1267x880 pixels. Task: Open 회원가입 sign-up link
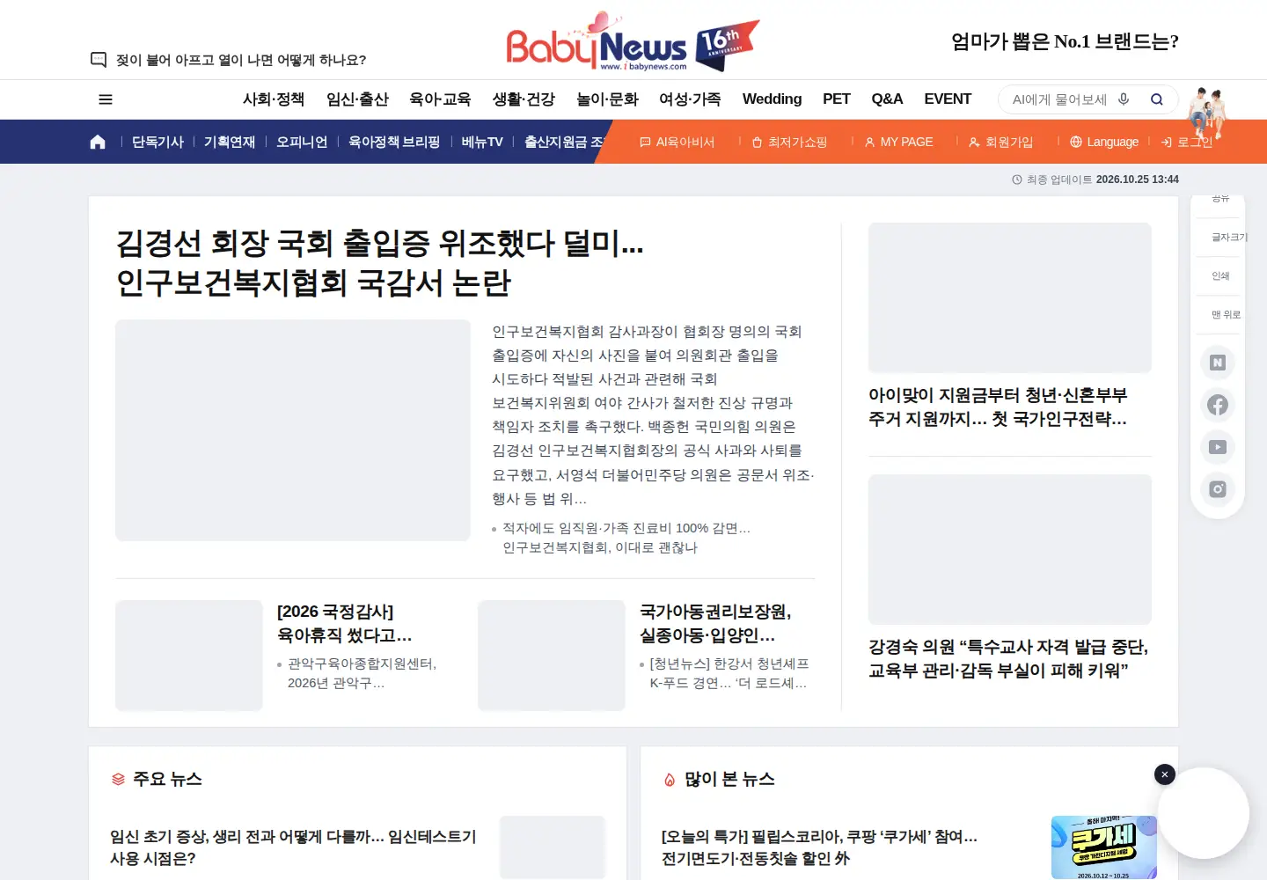(x=1001, y=142)
